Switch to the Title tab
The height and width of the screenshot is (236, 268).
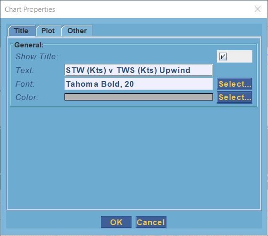(21, 31)
